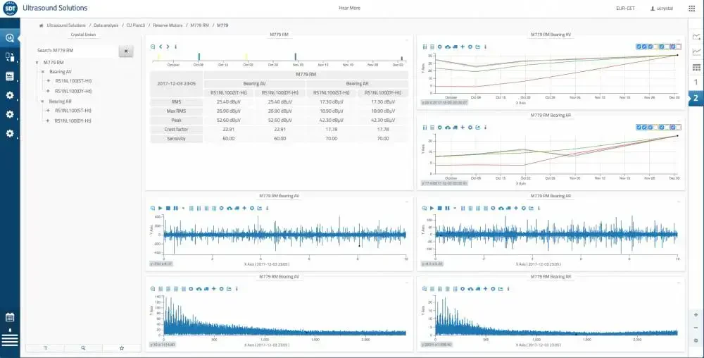Clear the search with the X button
This screenshot has width=704, height=358.
coord(126,51)
